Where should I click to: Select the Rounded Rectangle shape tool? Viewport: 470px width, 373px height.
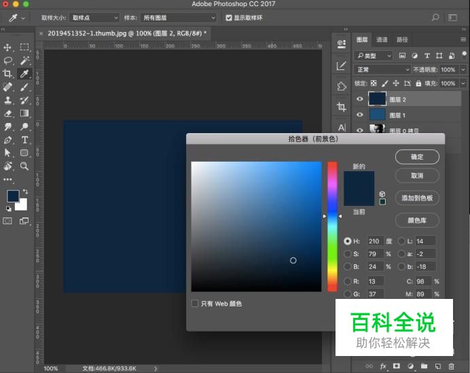click(x=24, y=153)
